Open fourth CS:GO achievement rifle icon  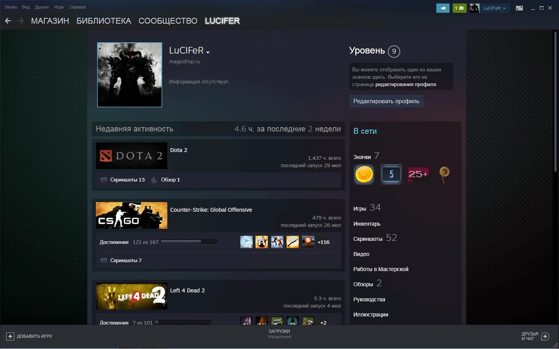pyautogui.click(x=293, y=242)
